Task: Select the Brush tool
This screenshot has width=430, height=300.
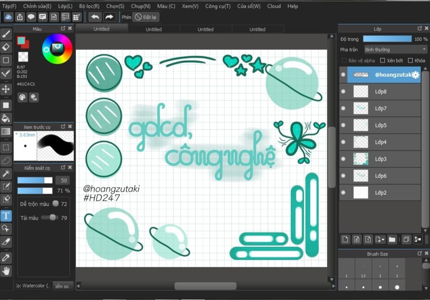Action: pos(6,34)
